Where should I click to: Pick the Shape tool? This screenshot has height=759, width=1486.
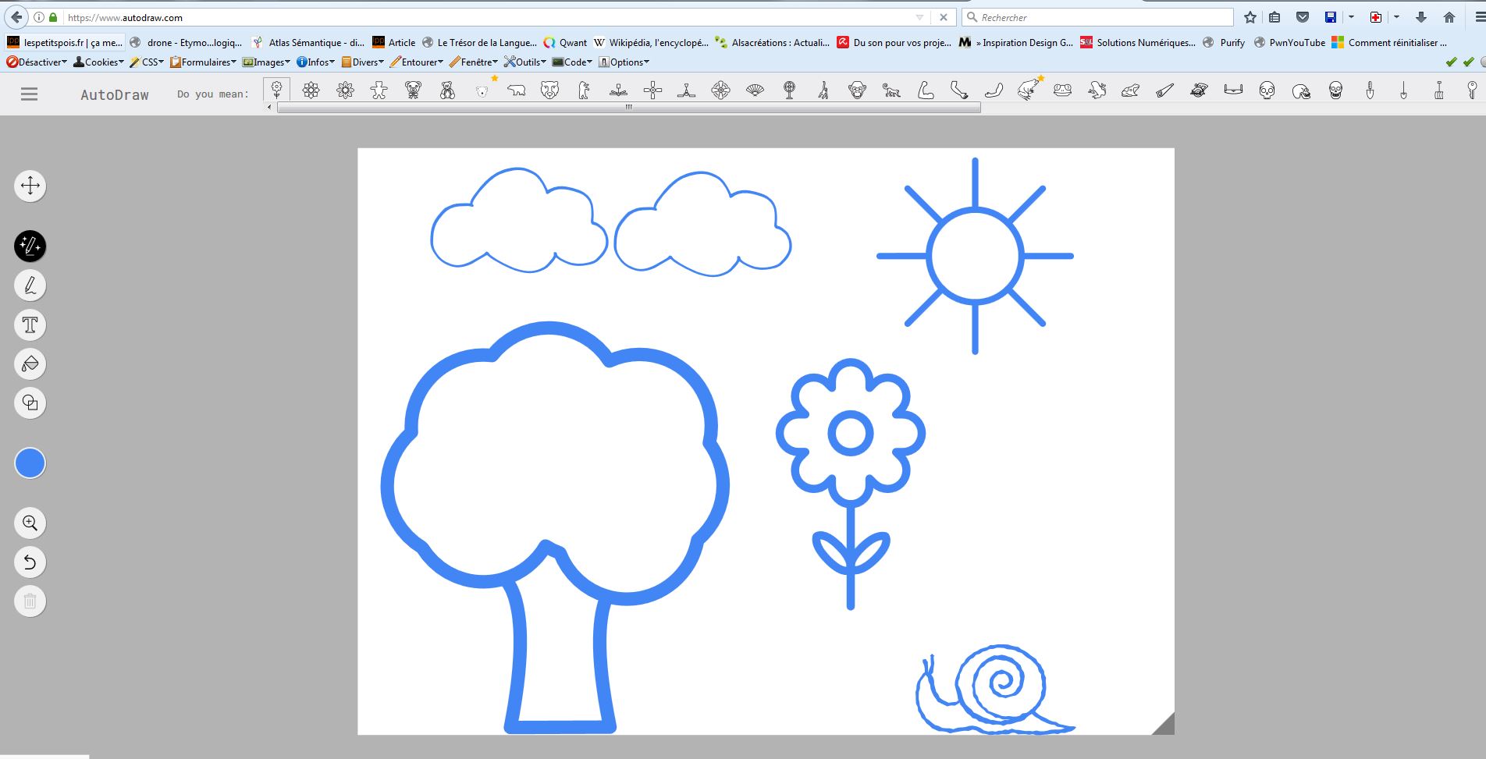(30, 403)
